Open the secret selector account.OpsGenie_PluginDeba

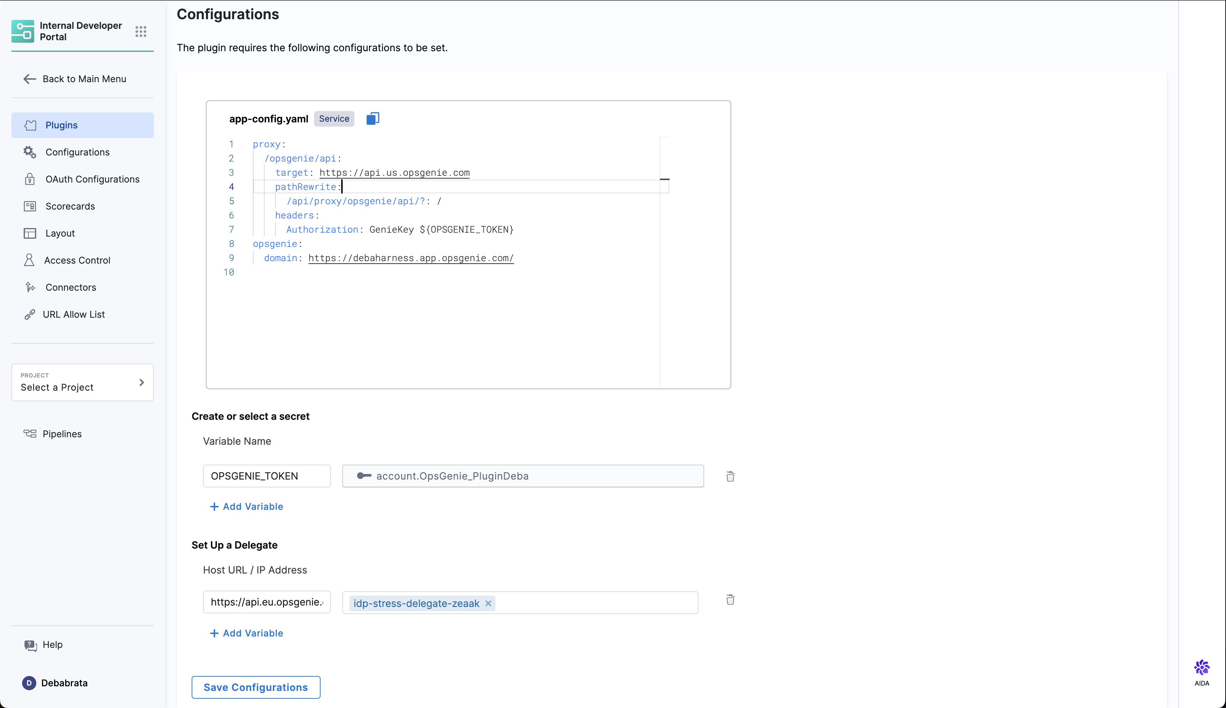coord(523,476)
